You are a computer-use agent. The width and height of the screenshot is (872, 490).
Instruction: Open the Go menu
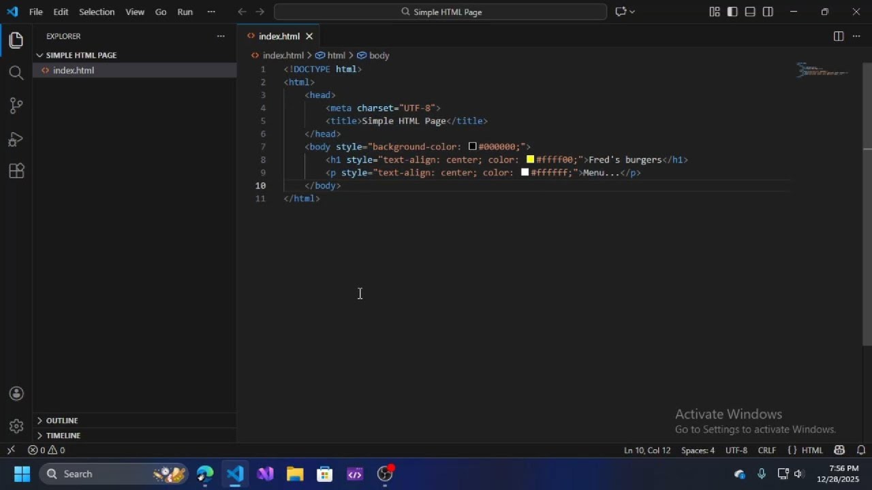pos(161,12)
